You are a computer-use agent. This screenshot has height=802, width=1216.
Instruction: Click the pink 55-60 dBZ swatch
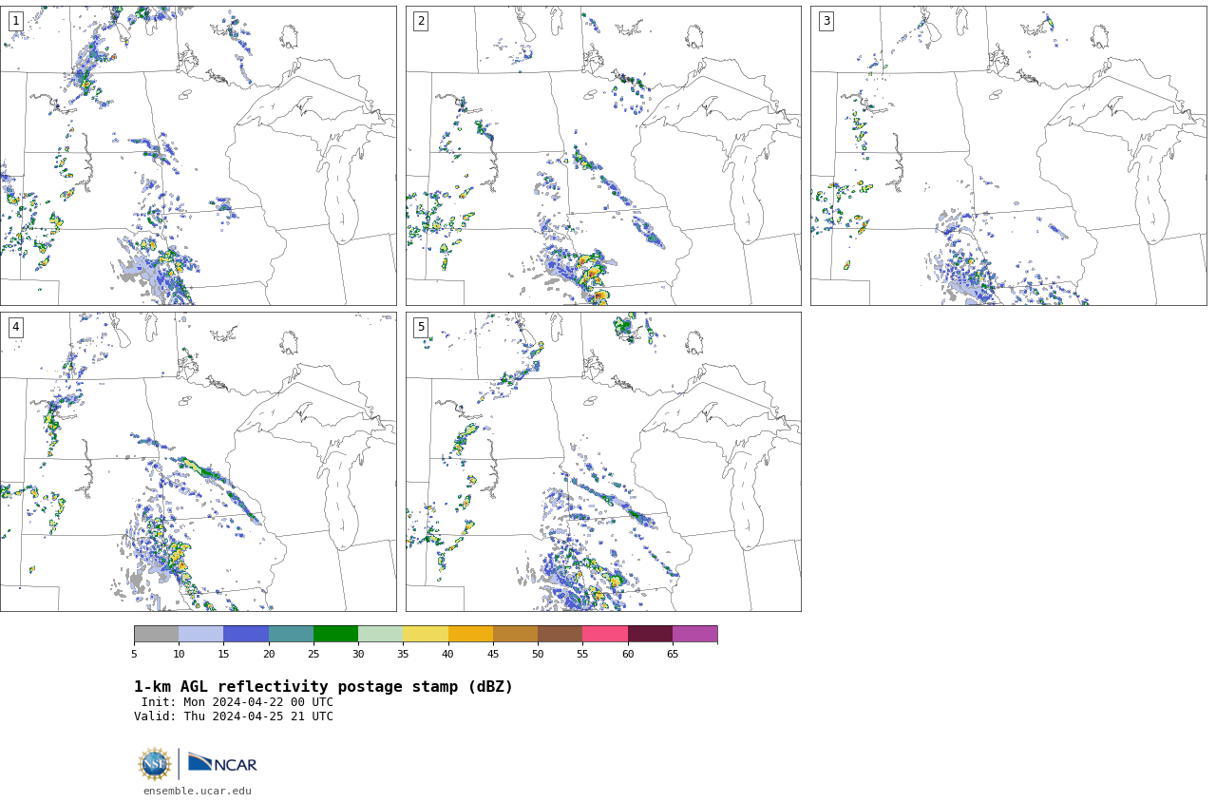point(605,634)
